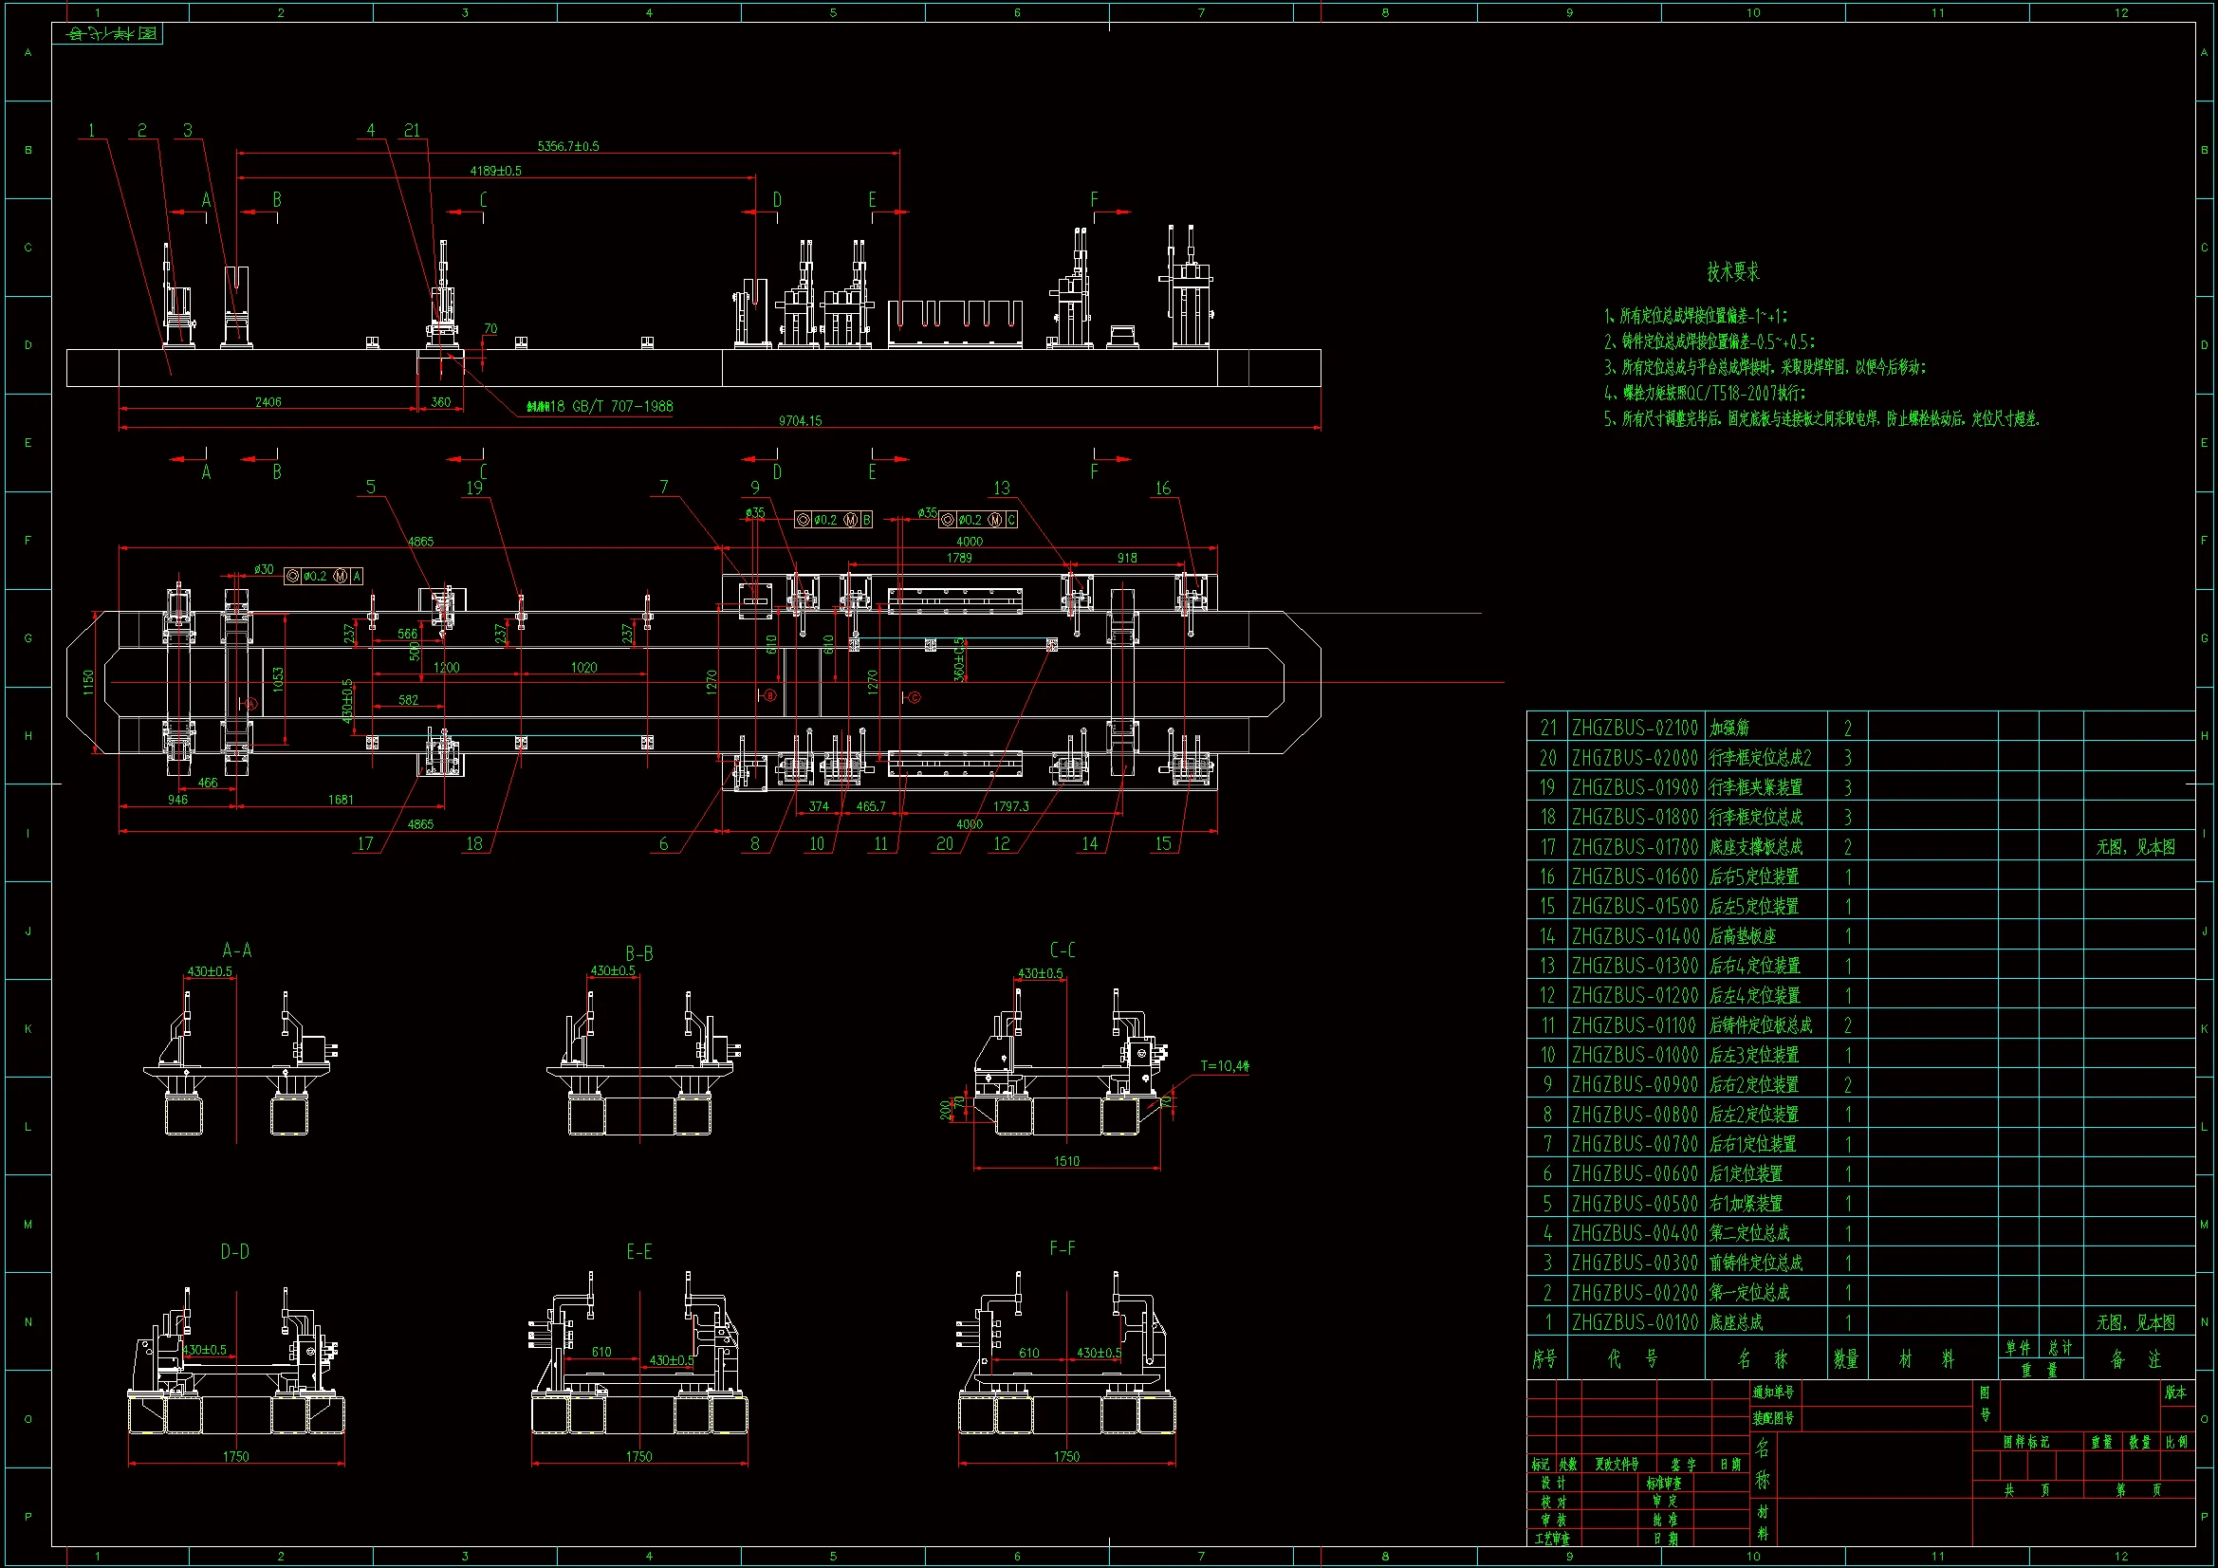The image size is (2218, 1568).
Task: Select the 5356.7±0.5 dimension text
Action: click(568, 146)
